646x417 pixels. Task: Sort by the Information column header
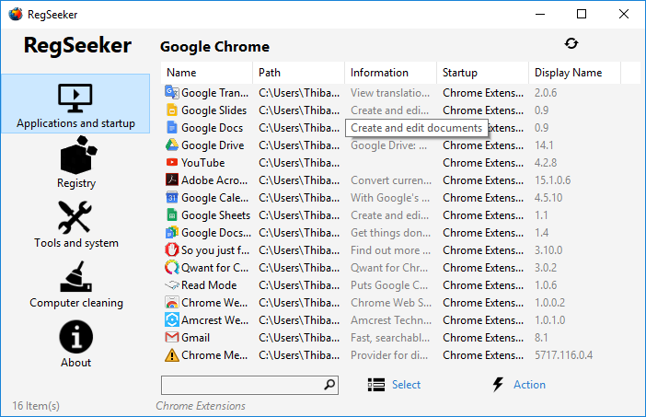point(390,73)
